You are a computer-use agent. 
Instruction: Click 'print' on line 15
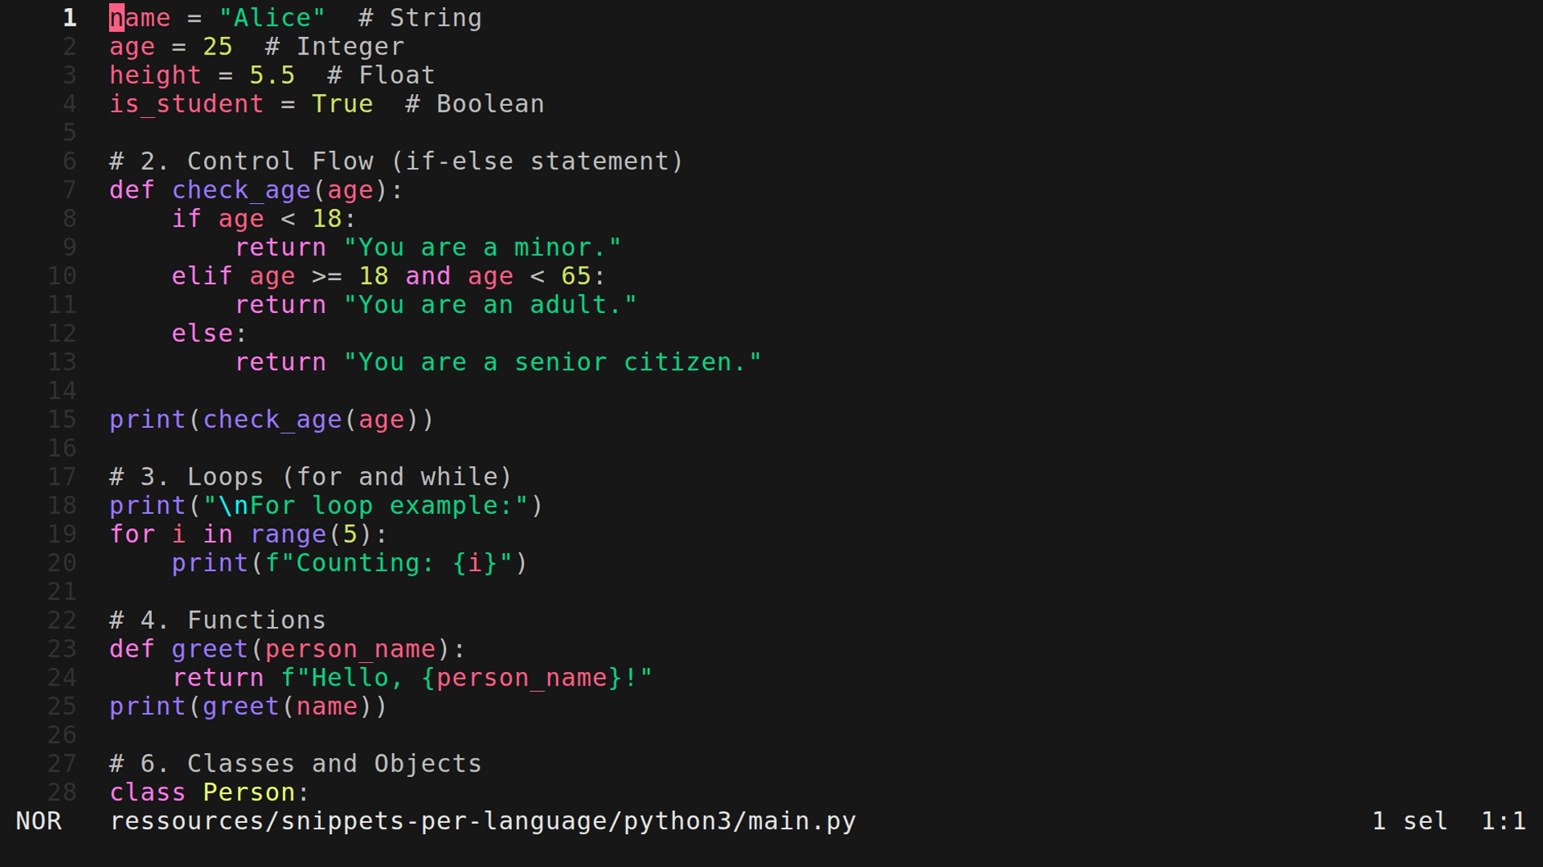click(148, 420)
